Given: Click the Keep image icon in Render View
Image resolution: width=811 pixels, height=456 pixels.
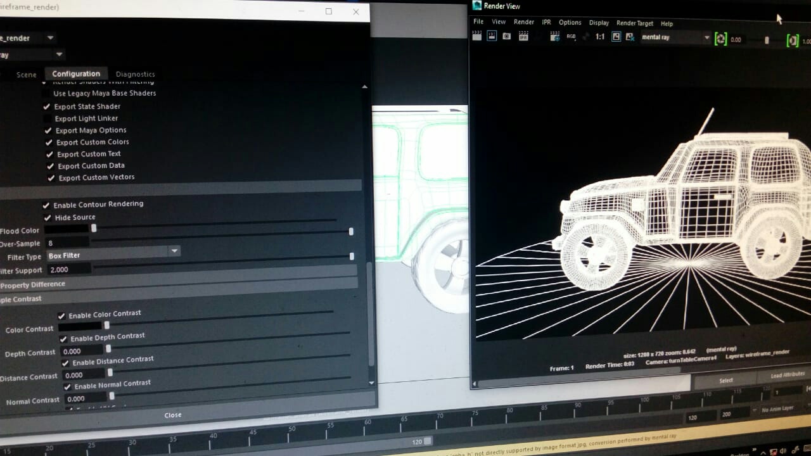Looking at the screenshot, I should pyautogui.click(x=616, y=37).
